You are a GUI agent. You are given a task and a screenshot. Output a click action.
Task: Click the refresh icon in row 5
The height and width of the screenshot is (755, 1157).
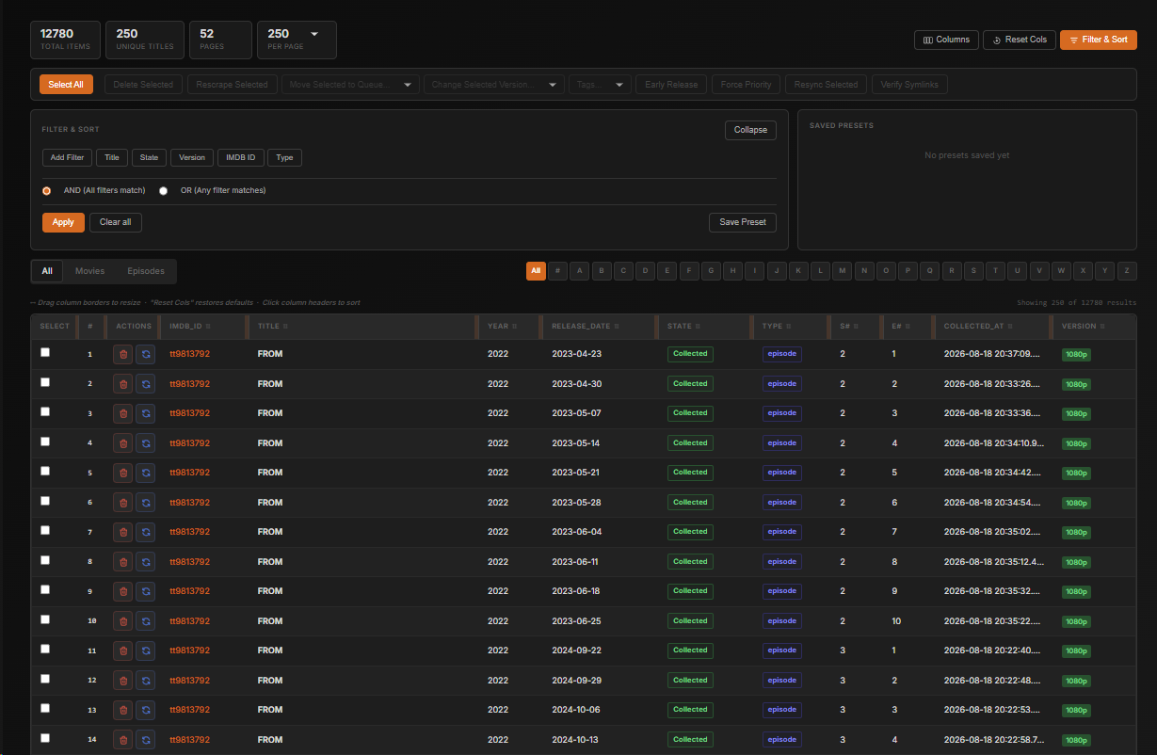tap(146, 473)
